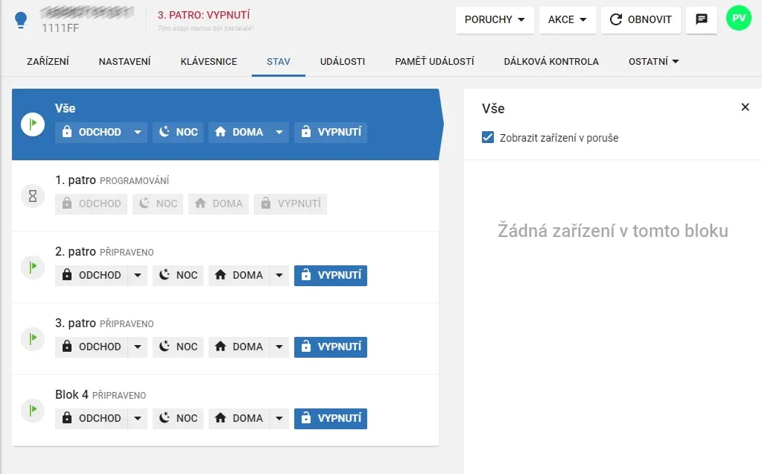Open the chat message icon button
The width and height of the screenshot is (762, 474).
[701, 20]
